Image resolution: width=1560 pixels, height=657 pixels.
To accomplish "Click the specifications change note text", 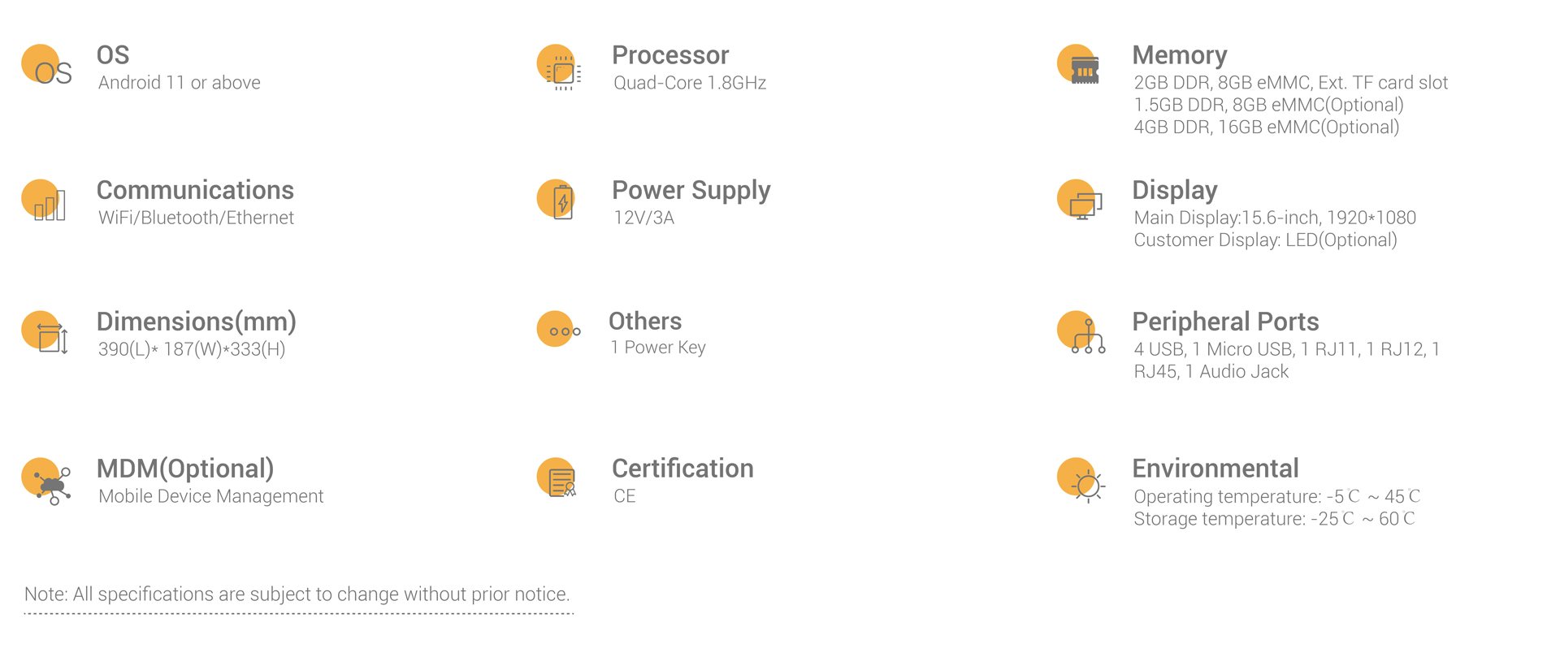I will pyautogui.click(x=297, y=594).
